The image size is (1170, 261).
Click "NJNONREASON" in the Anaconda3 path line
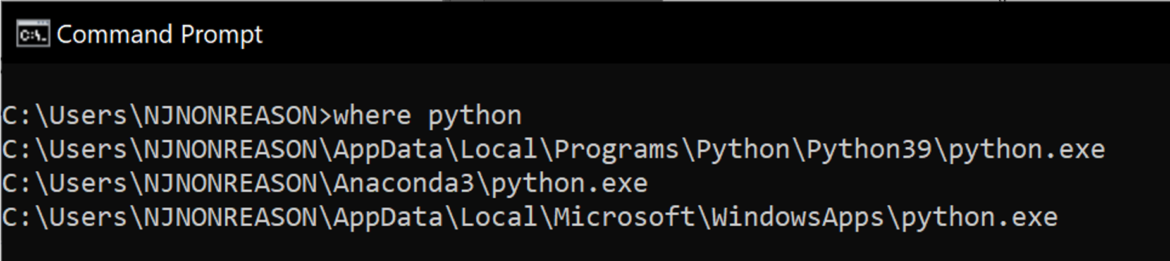click(x=230, y=183)
